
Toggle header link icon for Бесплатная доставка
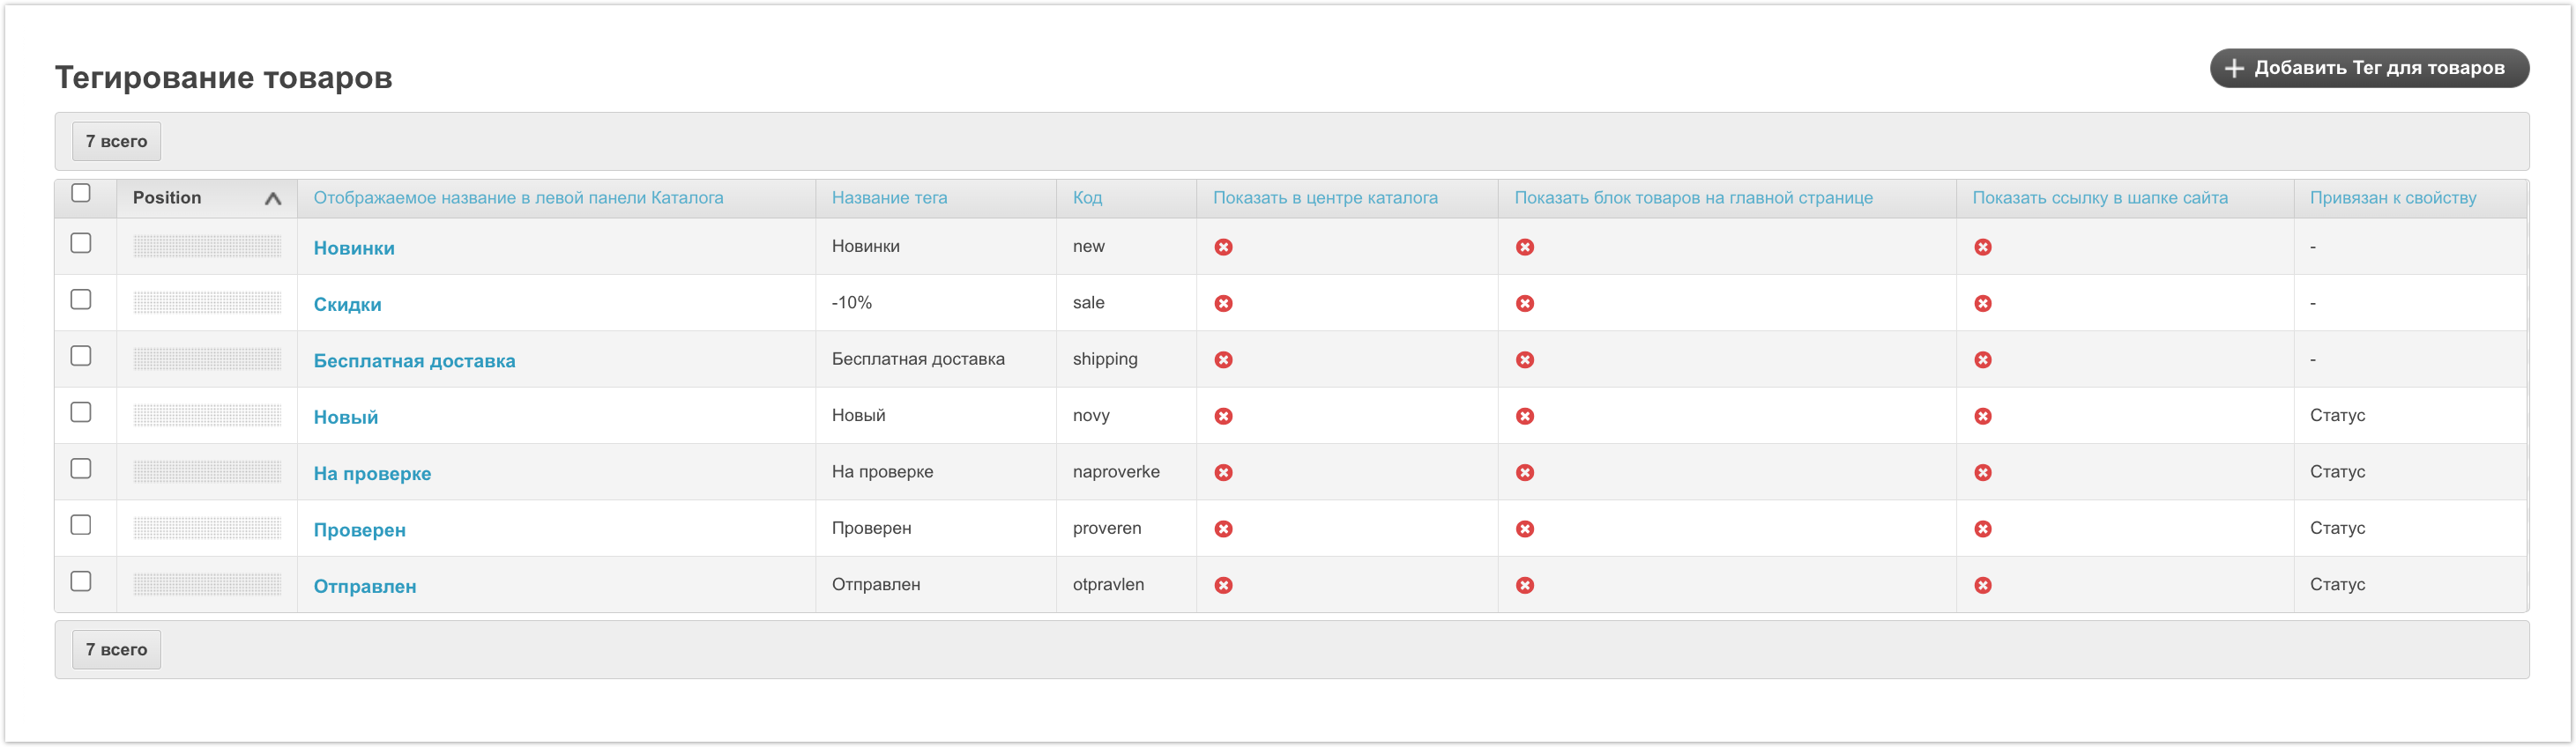[1982, 359]
